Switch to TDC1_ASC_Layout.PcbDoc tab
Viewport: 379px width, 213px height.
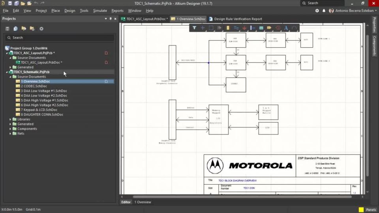coord(144,19)
